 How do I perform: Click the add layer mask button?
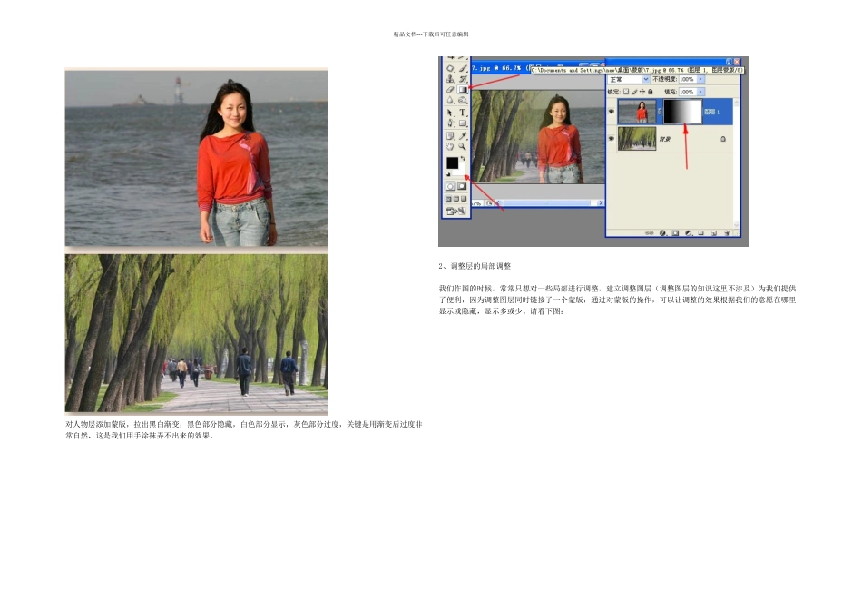click(675, 232)
